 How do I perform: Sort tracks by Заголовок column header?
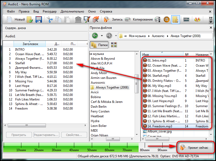coord(30,44)
